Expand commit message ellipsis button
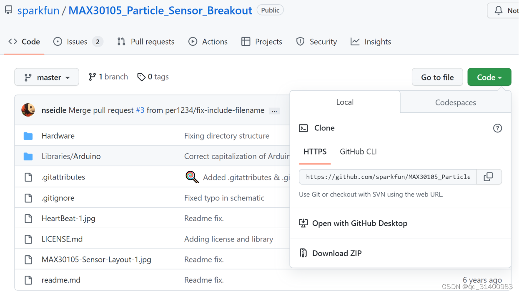The width and height of the screenshot is (519, 294). point(274,111)
